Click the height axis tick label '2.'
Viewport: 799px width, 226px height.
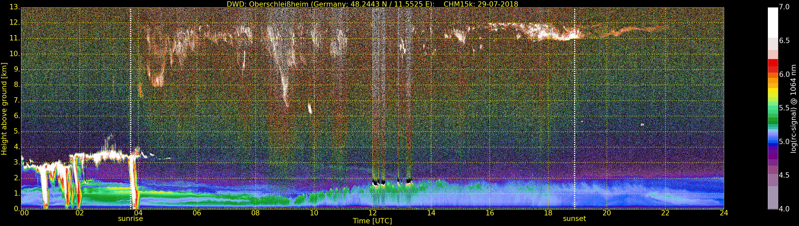pos(17,178)
